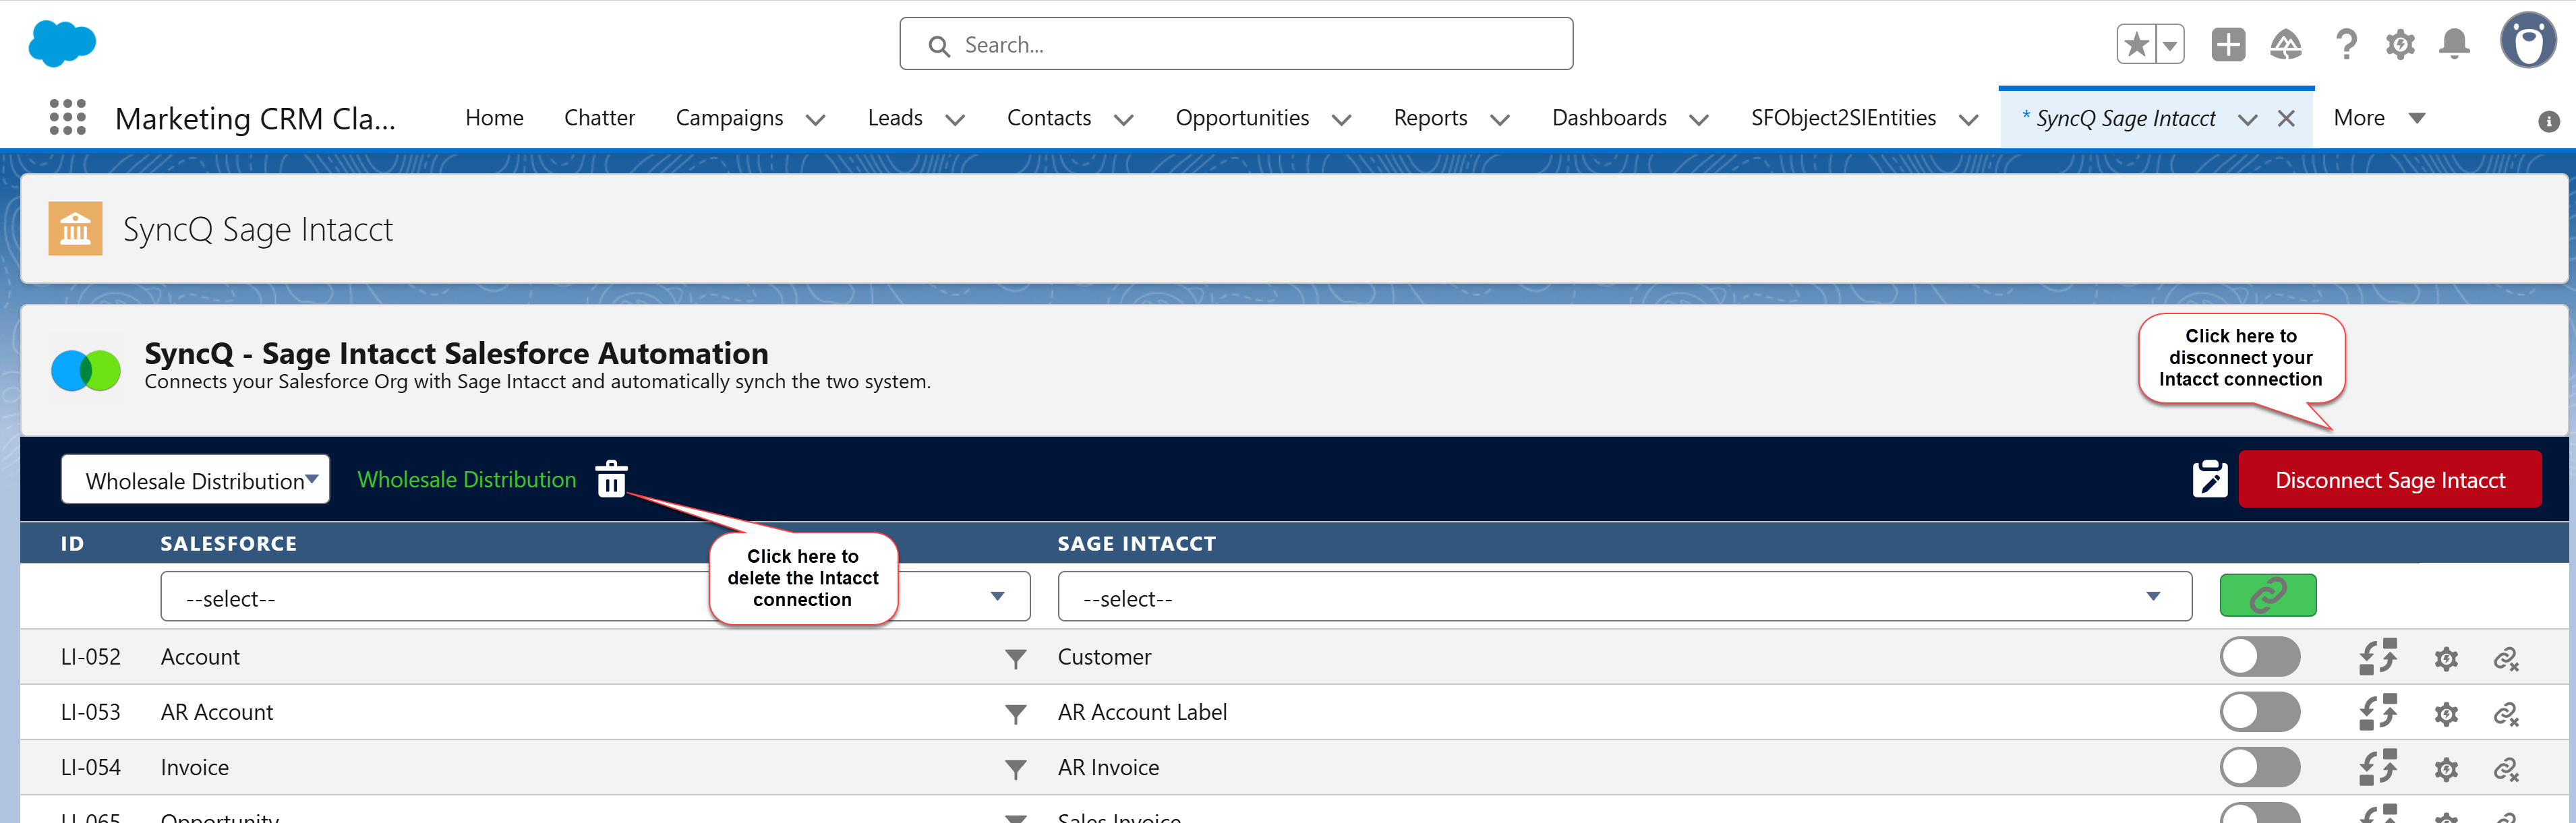Click the info icon beside More
This screenshot has width=2576, height=823.
(2548, 122)
